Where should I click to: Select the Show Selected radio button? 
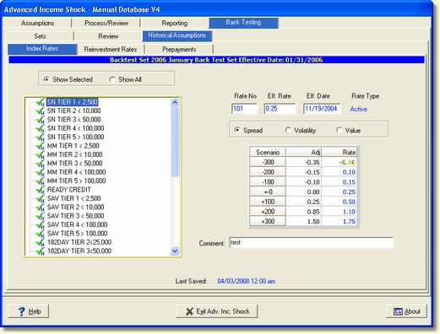46,79
